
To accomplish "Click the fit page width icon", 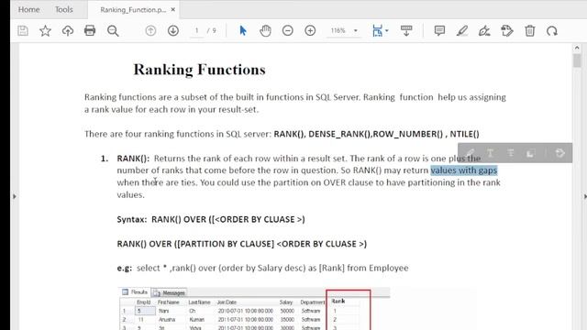I will pos(377,30).
